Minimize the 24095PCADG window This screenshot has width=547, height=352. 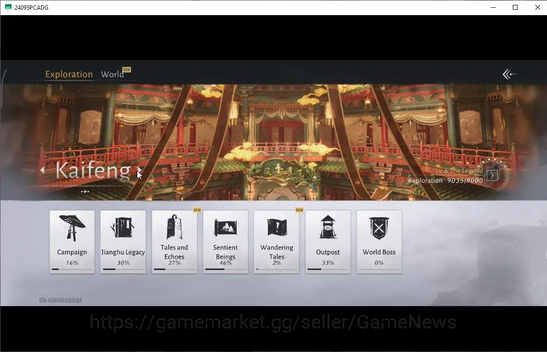[493, 7]
